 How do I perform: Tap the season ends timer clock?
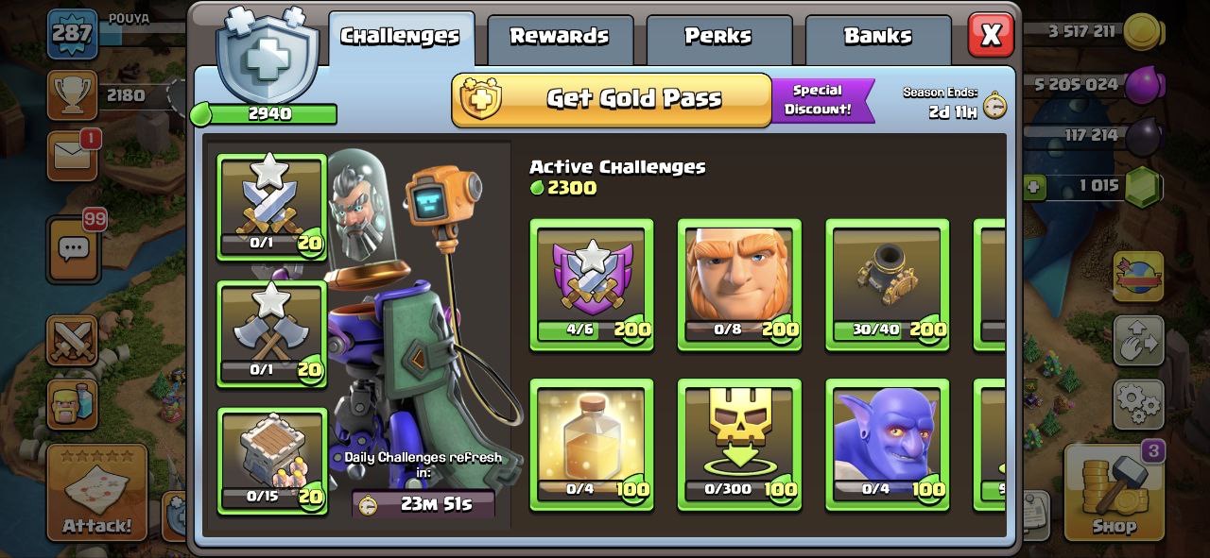click(x=994, y=106)
